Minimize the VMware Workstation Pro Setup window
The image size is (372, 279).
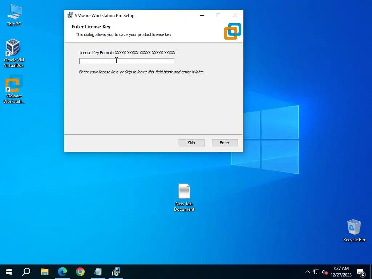click(x=202, y=15)
